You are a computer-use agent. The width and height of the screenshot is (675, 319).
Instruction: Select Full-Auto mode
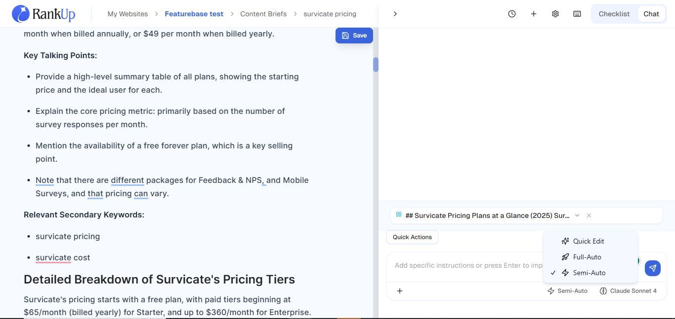(x=590, y=257)
